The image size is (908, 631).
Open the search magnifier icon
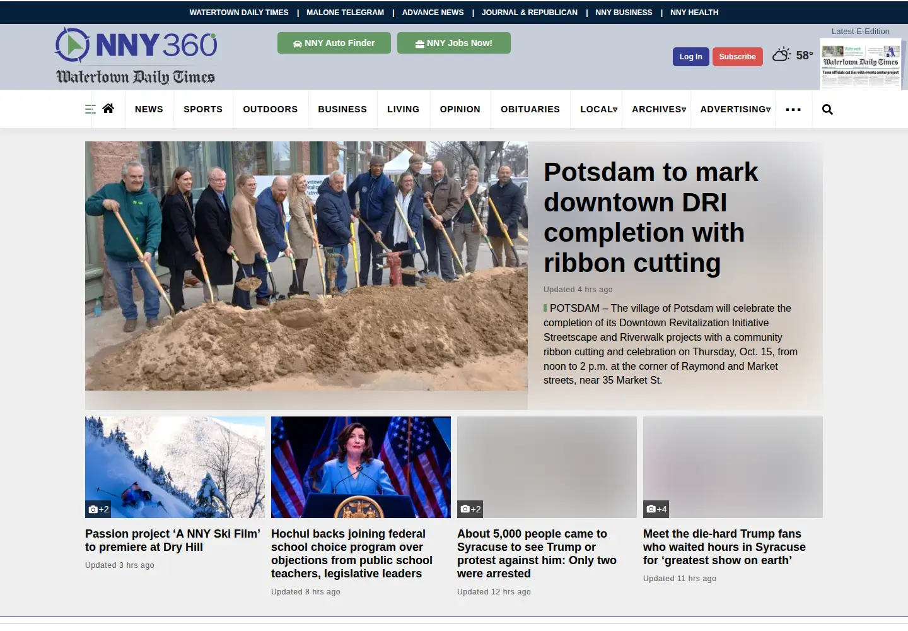(827, 110)
